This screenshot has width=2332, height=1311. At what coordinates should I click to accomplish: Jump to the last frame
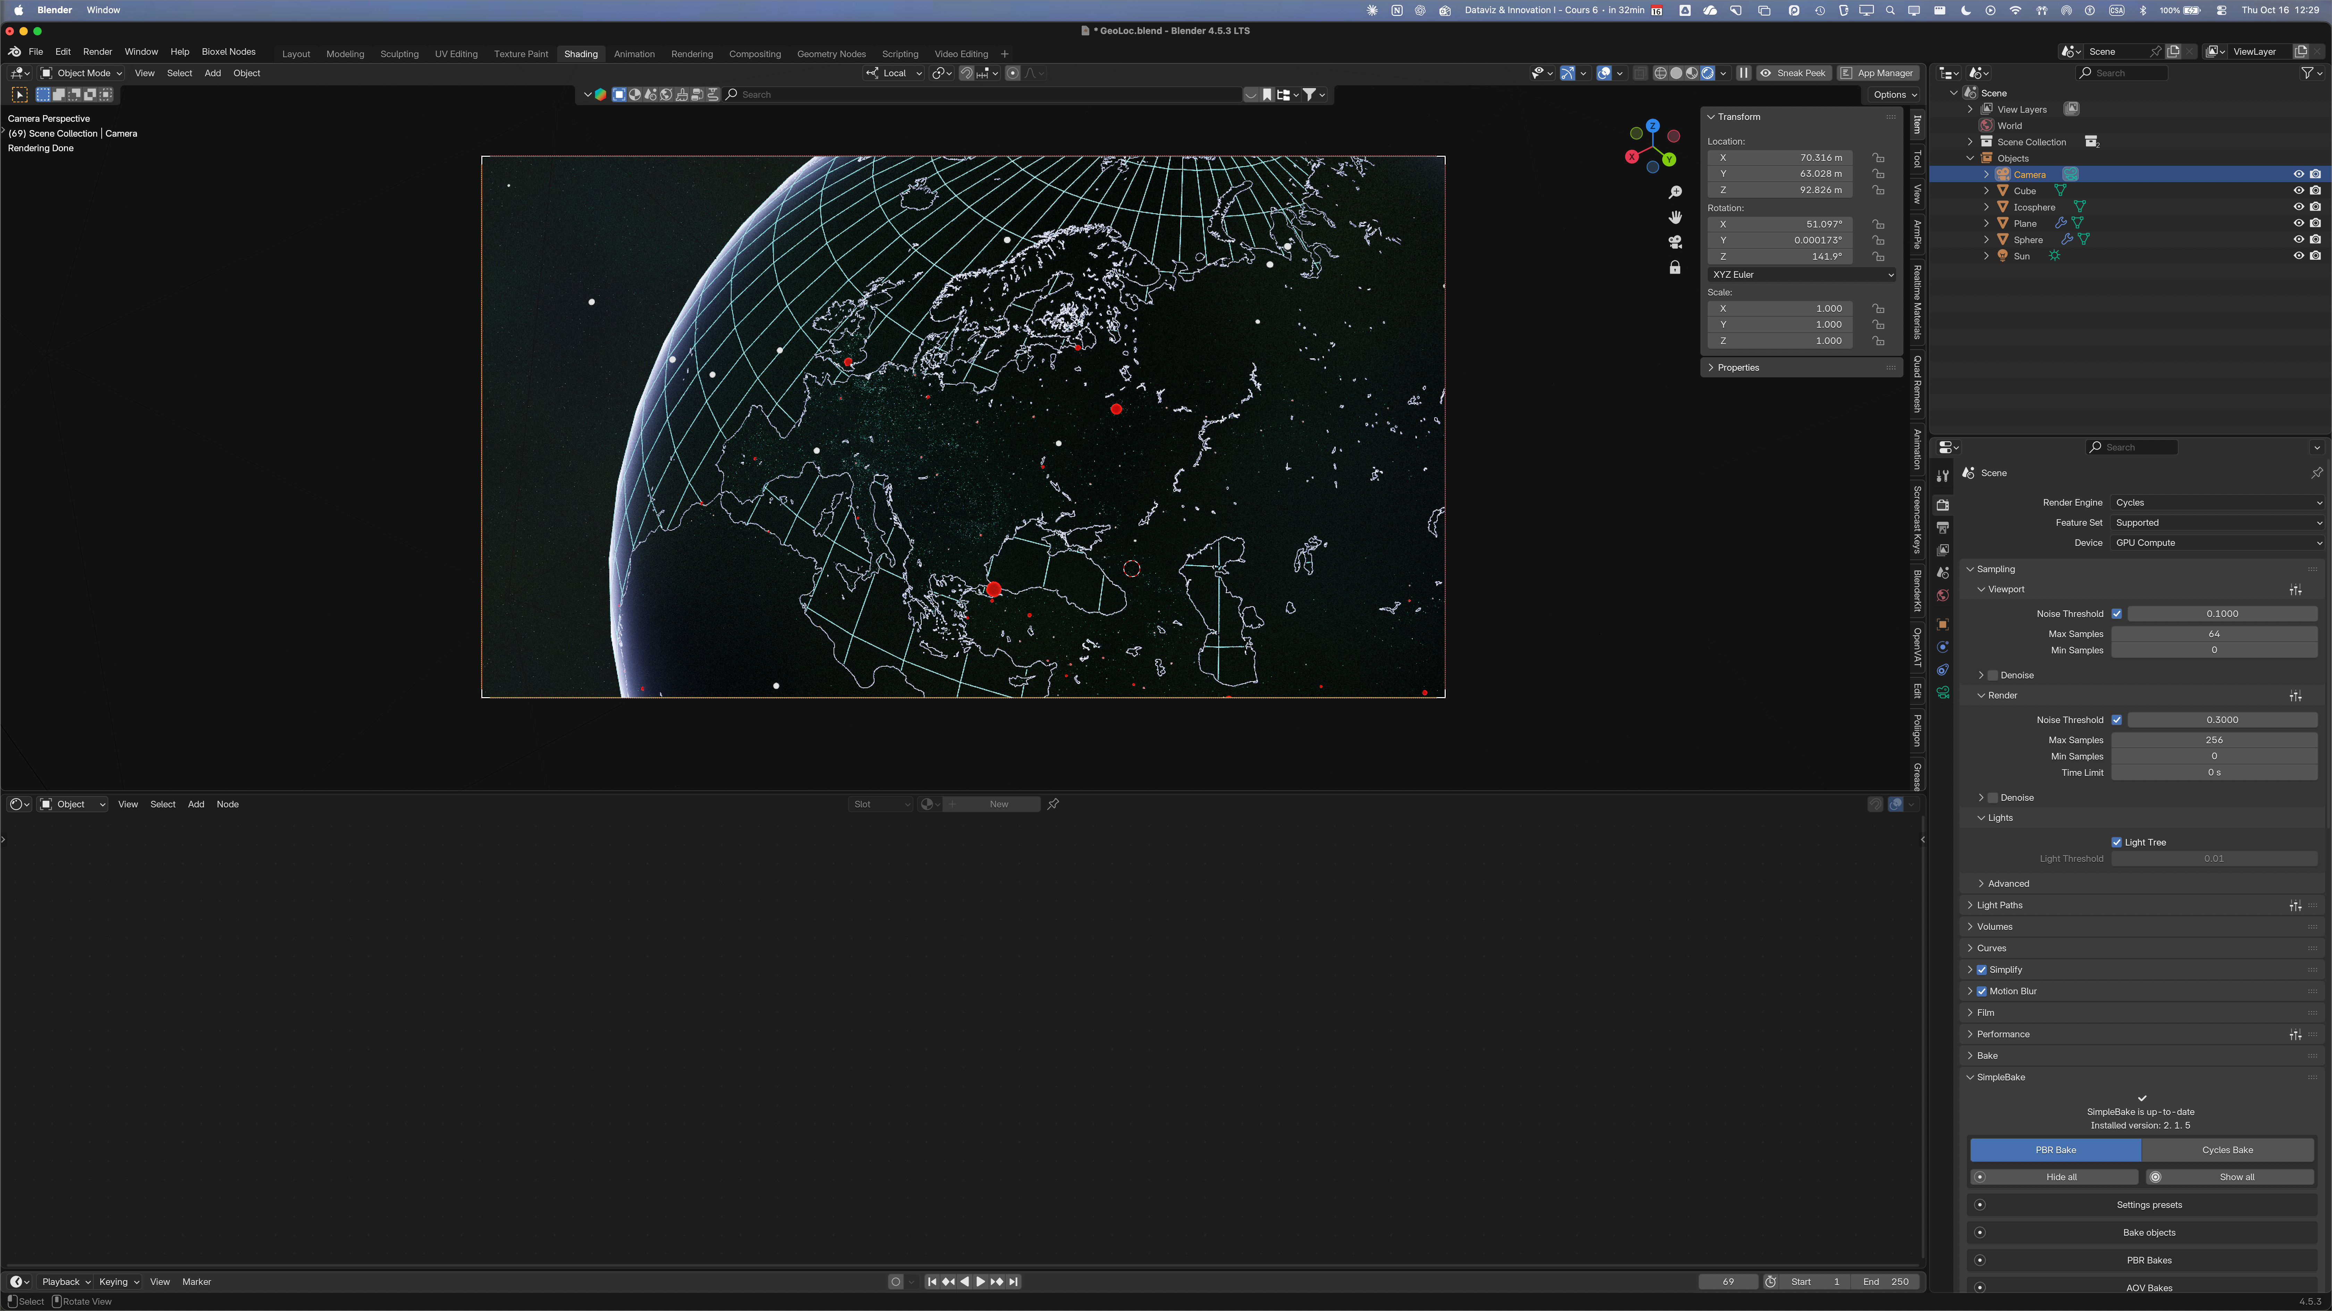[1014, 1282]
